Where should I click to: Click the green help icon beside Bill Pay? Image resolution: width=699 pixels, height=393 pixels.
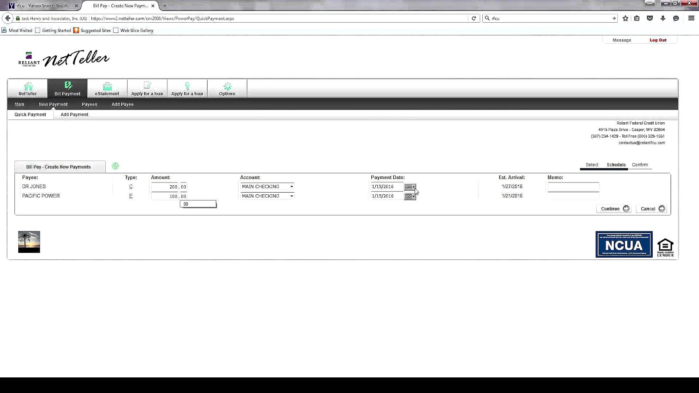(x=115, y=165)
